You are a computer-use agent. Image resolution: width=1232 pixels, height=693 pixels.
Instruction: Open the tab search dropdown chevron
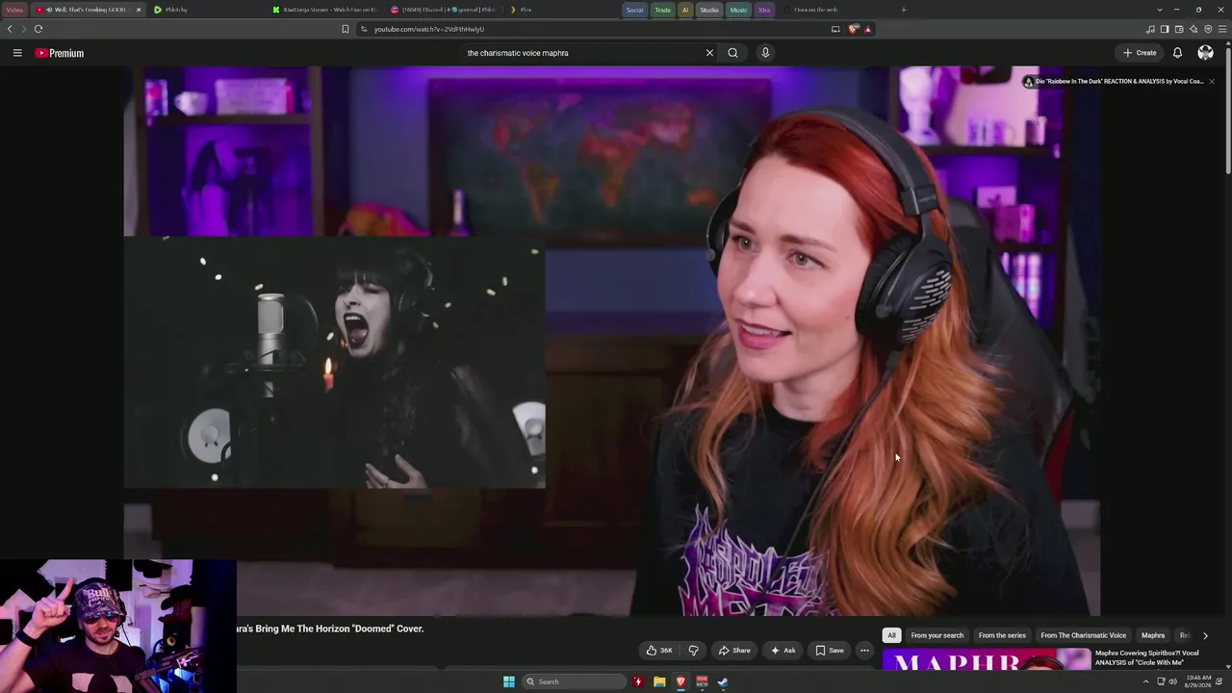point(1159,10)
